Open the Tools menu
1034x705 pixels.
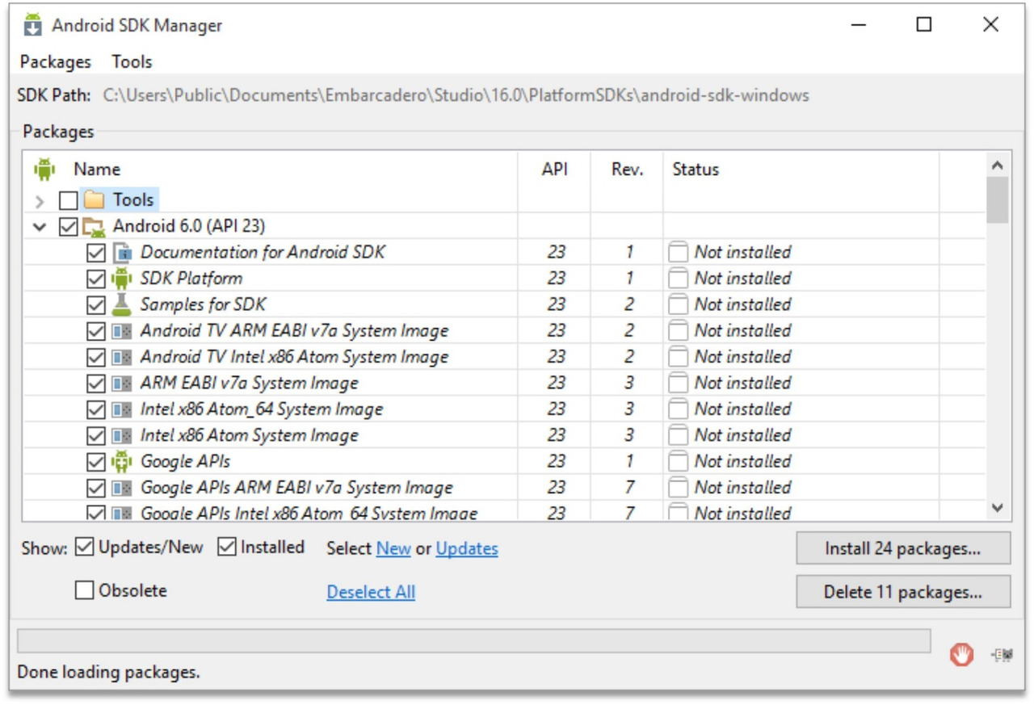pos(132,62)
